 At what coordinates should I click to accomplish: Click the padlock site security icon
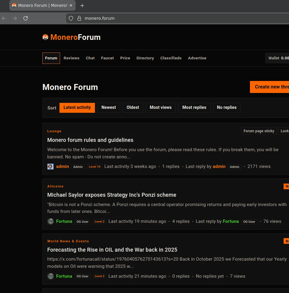(79, 18)
